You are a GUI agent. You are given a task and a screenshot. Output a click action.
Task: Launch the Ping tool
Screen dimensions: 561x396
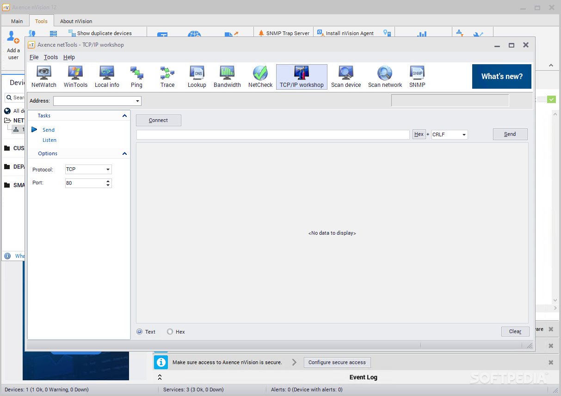click(136, 77)
